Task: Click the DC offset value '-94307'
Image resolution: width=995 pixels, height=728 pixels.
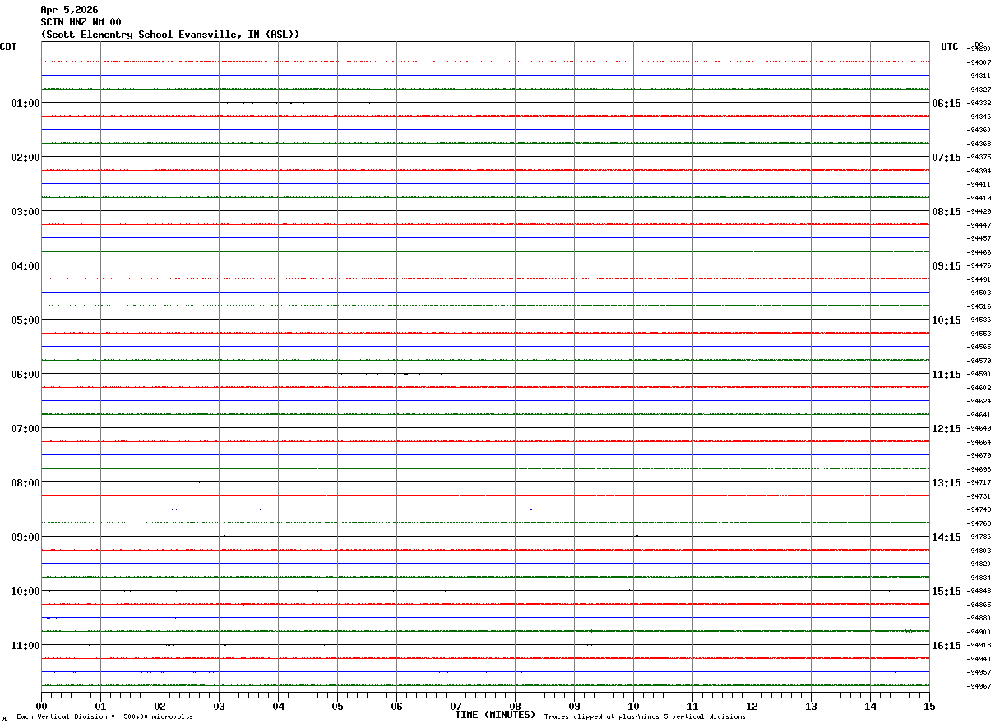Action: click(979, 62)
